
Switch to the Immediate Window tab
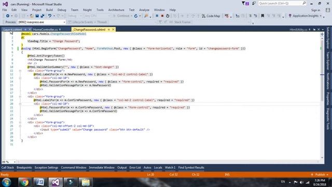(102, 167)
